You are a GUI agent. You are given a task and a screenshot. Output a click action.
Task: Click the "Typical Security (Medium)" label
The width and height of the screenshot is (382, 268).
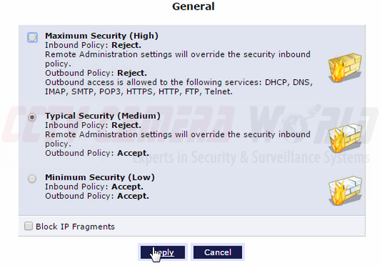click(x=103, y=116)
